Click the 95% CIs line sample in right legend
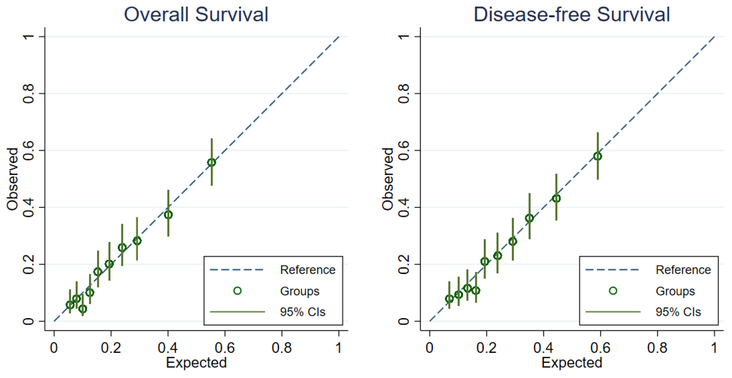The height and width of the screenshot is (378, 732). [613, 312]
